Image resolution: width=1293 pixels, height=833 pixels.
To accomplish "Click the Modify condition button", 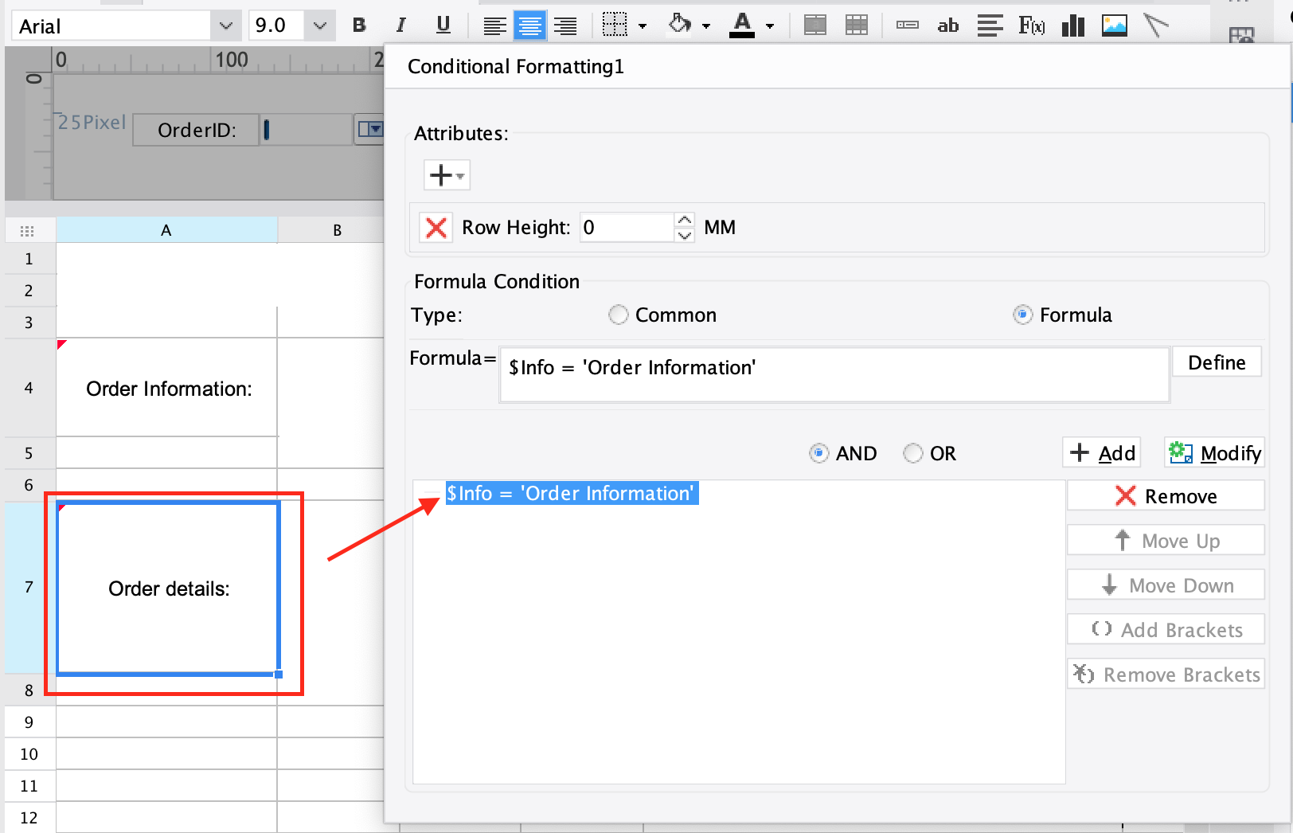I will pos(1214,452).
